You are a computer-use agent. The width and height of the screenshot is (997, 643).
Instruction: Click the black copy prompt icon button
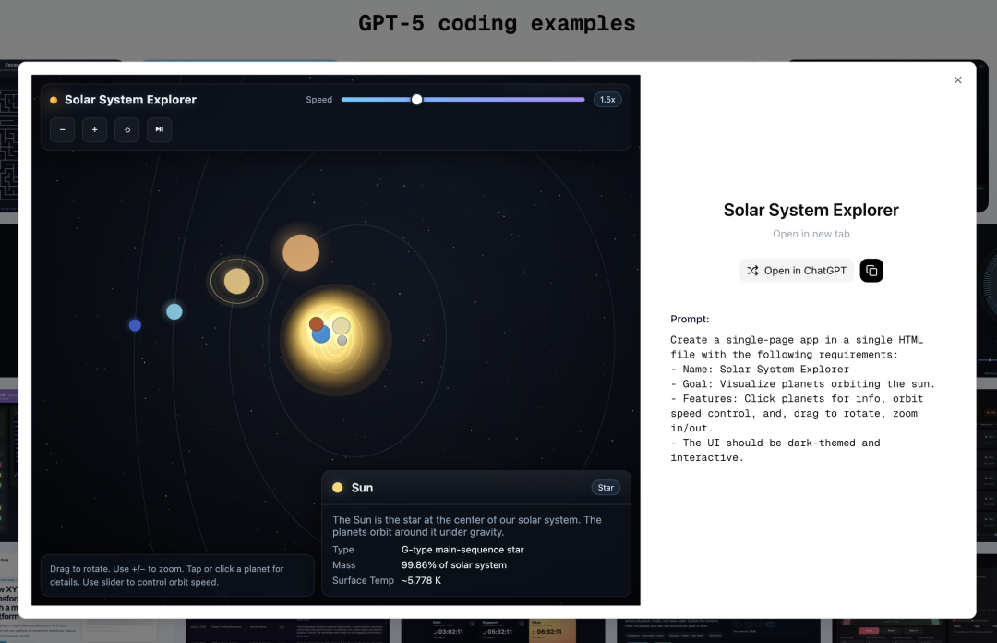tap(871, 271)
